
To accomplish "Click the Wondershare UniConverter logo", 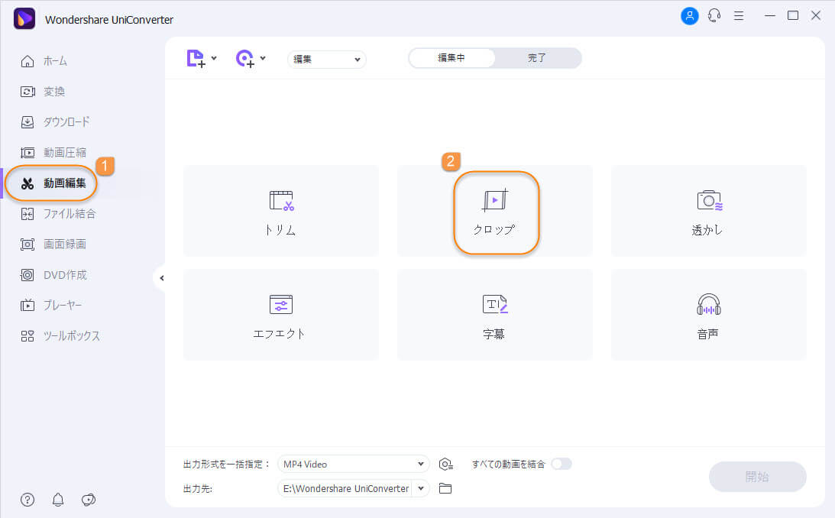I will [24, 19].
